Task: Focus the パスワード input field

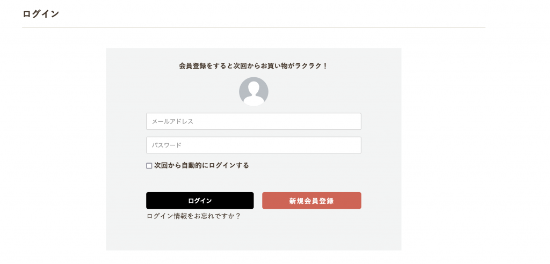Action: click(x=254, y=145)
